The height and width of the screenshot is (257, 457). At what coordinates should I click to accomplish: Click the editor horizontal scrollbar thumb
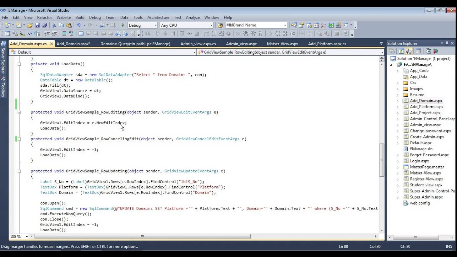(x=142, y=236)
